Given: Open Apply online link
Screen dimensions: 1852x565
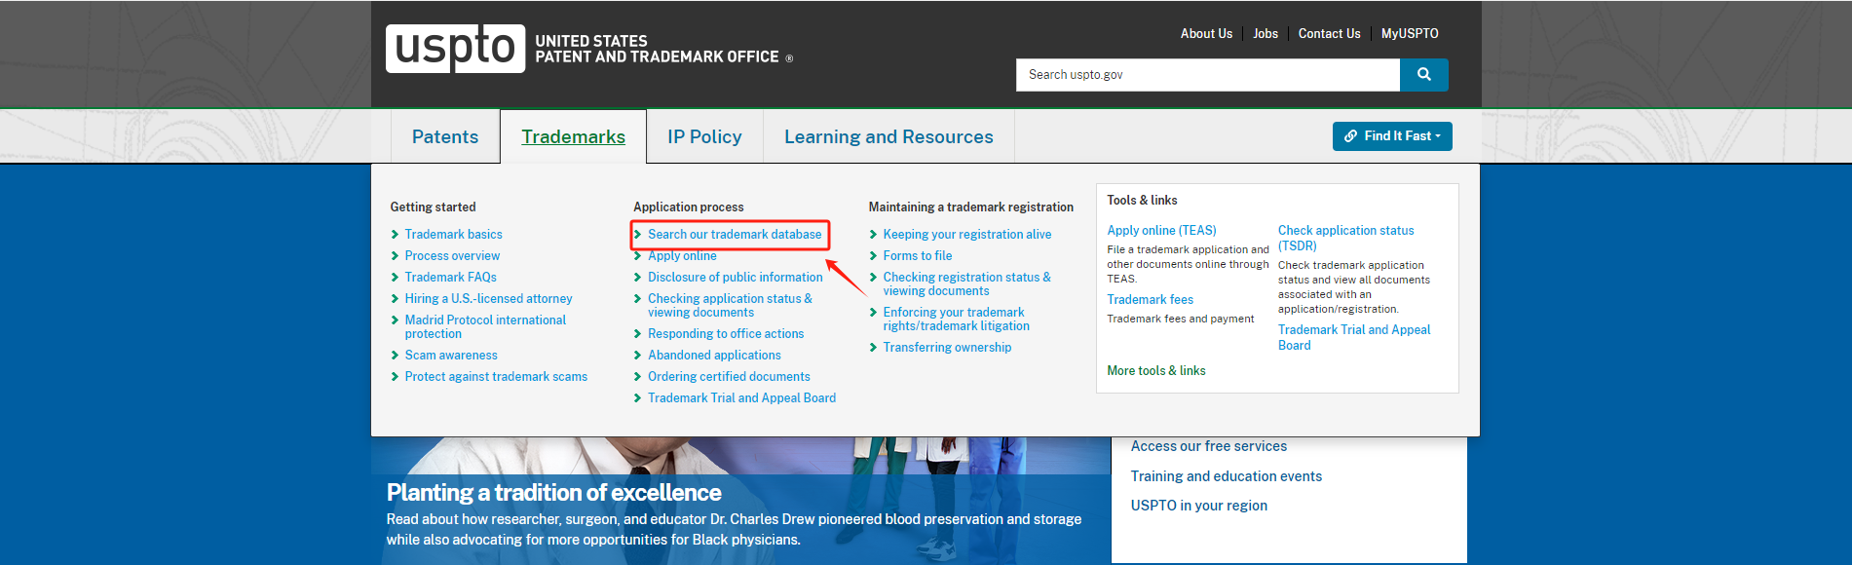Looking at the screenshot, I should click(x=682, y=256).
